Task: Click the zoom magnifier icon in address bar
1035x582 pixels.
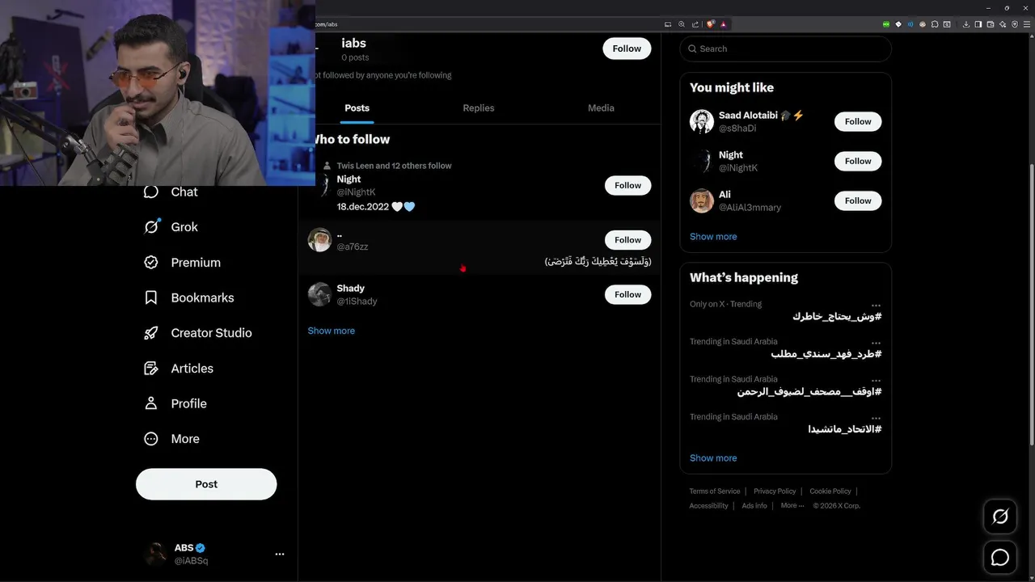Action: tap(682, 24)
